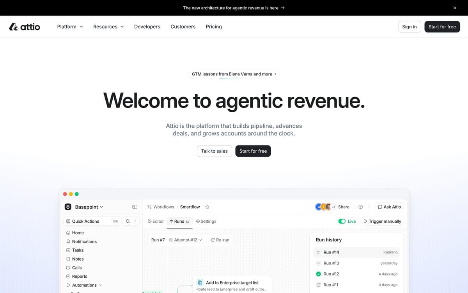Click the Add to Enterprise node icon
Image resolution: width=468 pixels, height=293 pixels.
(200, 282)
